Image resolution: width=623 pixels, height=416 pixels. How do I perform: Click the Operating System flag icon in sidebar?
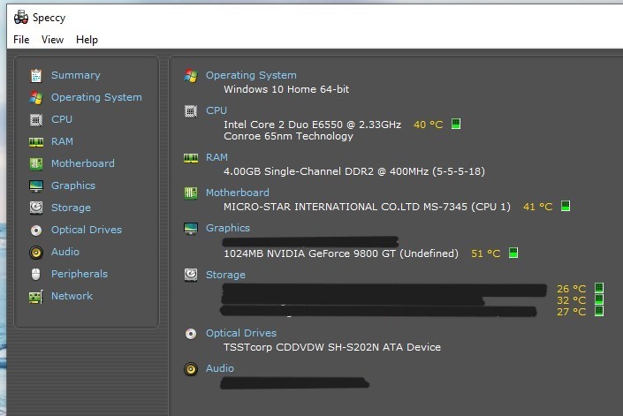coord(36,98)
